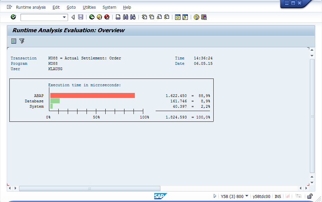Click the date value 06.05.15
This screenshot has width=322, height=202.
[203, 63]
